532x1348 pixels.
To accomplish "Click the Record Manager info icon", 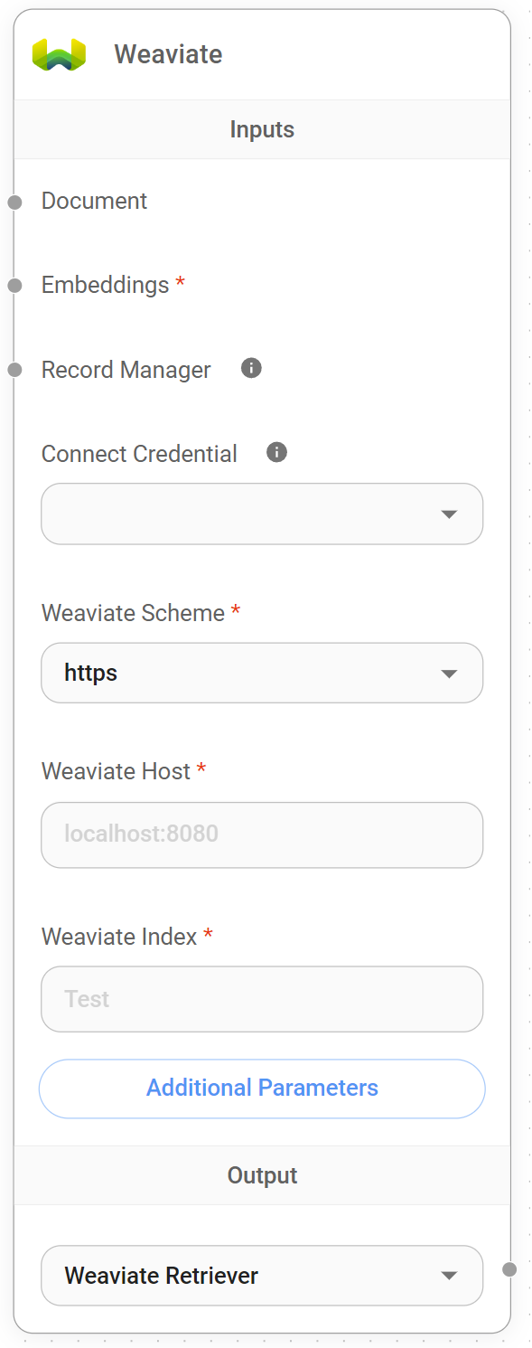I will coord(250,367).
